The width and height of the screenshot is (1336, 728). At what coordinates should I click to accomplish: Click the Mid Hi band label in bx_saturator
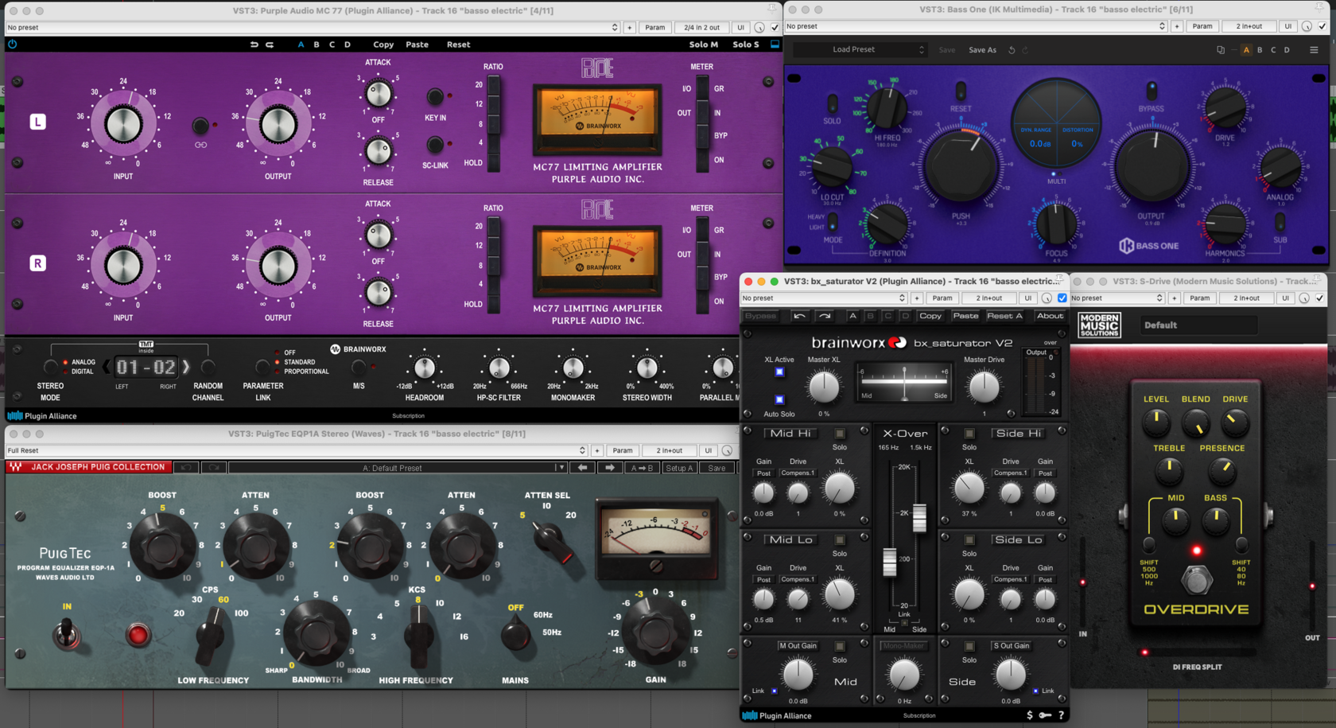pyautogui.click(x=790, y=434)
